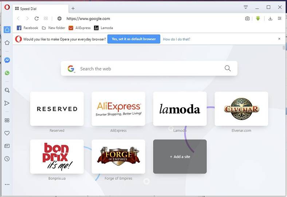Click the Elvenar.com label text
The width and height of the screenshot is (287, 197).
click(x=241, y=130)
